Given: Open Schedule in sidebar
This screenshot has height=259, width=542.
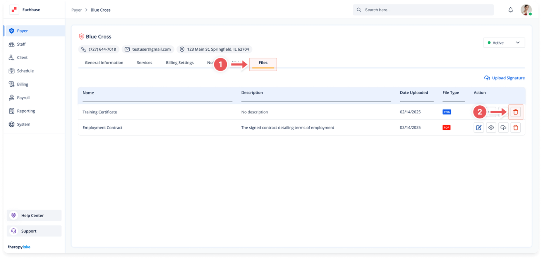Looking at the screenshot, I should tap(34, 71).
